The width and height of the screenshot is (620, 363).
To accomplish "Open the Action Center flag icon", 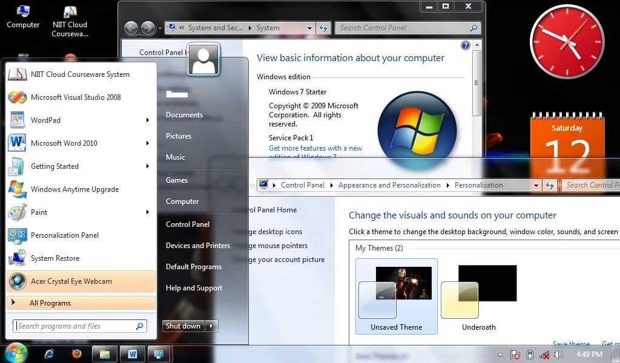I will [x=515, y=355].
